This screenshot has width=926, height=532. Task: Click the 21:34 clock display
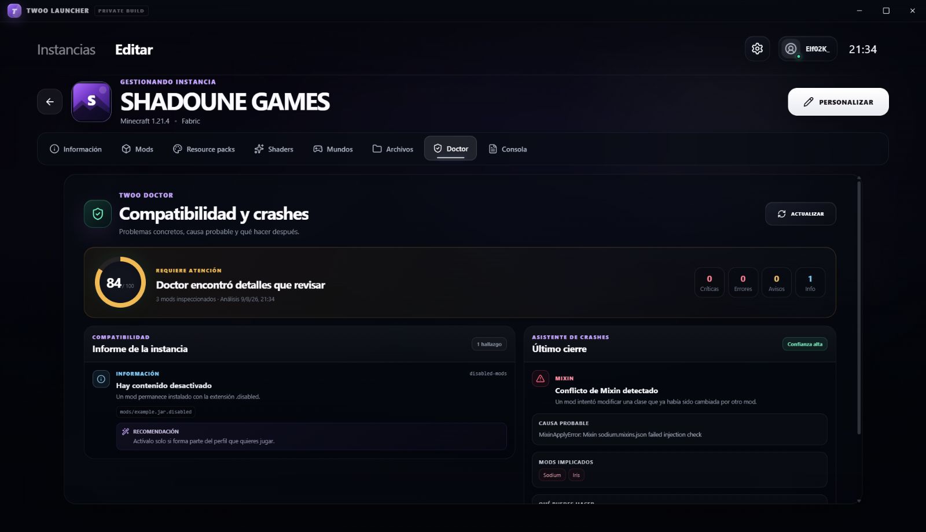pyautogui.click(x=862, y=50)
